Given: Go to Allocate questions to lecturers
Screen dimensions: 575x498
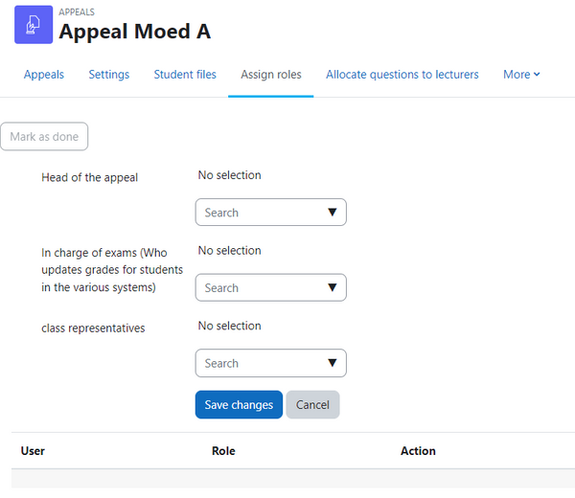Looking at the screenshot, I should click(402, 75).
